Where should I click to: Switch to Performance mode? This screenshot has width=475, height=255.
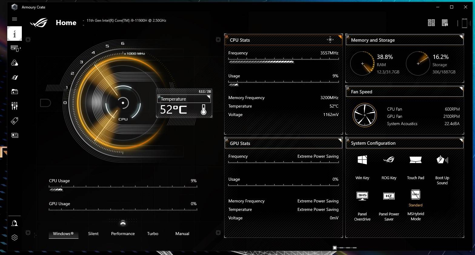[x=123, y=234]
